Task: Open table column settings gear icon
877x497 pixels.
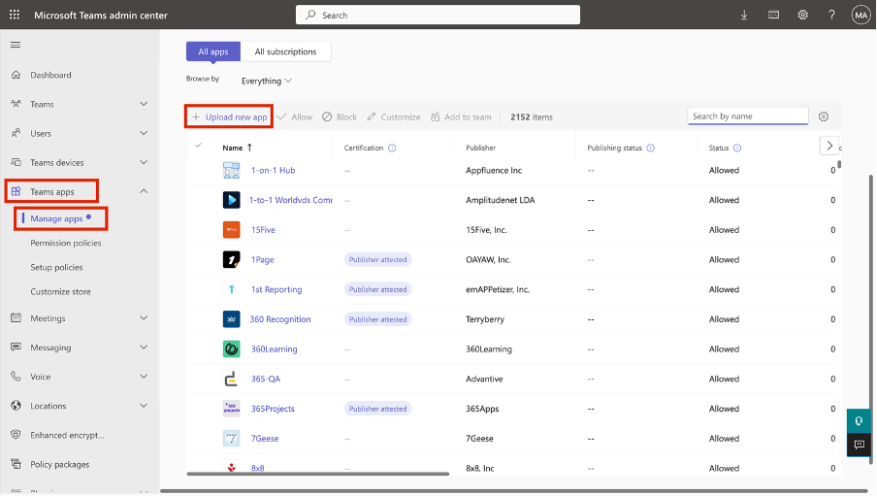Action: click(824, 117)
